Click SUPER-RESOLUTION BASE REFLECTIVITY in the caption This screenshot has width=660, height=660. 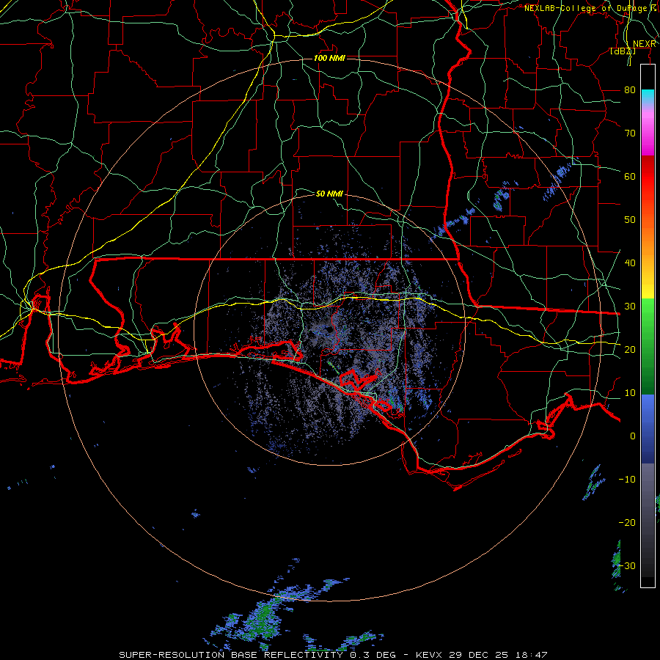tap(231, 655)
